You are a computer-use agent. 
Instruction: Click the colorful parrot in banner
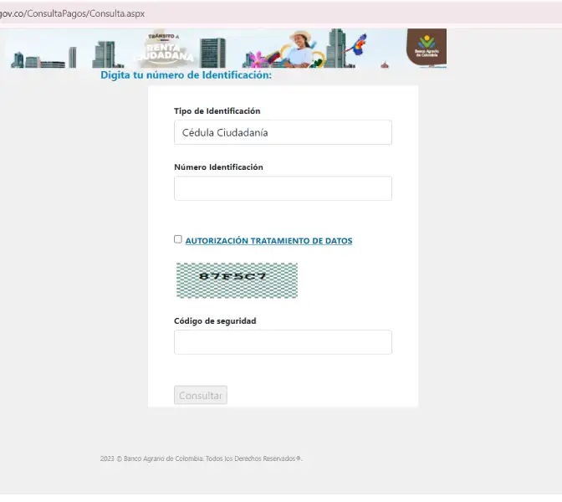coord(359,44)
